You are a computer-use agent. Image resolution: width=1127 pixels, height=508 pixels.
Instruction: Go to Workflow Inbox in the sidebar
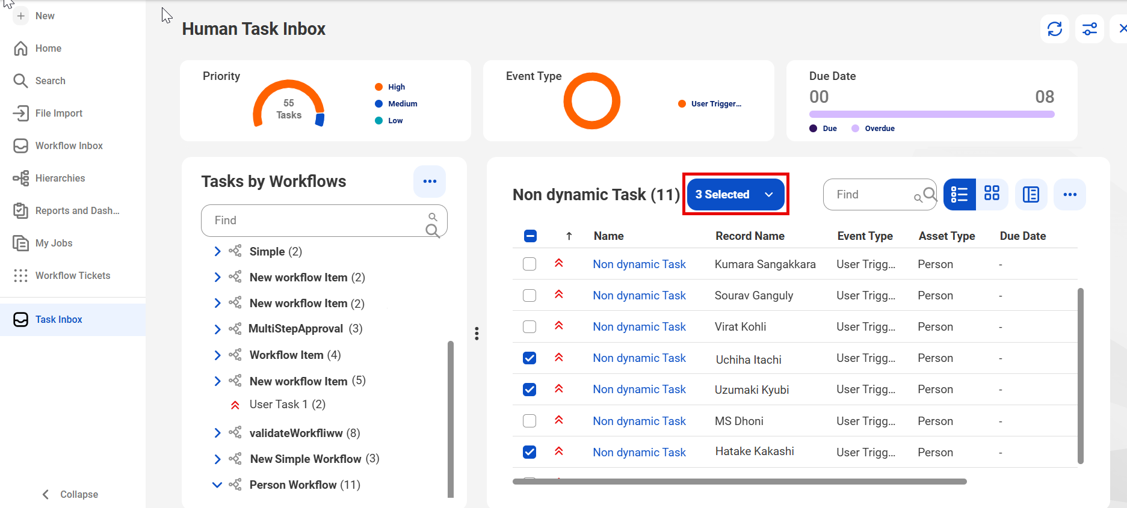pos(69,145)
